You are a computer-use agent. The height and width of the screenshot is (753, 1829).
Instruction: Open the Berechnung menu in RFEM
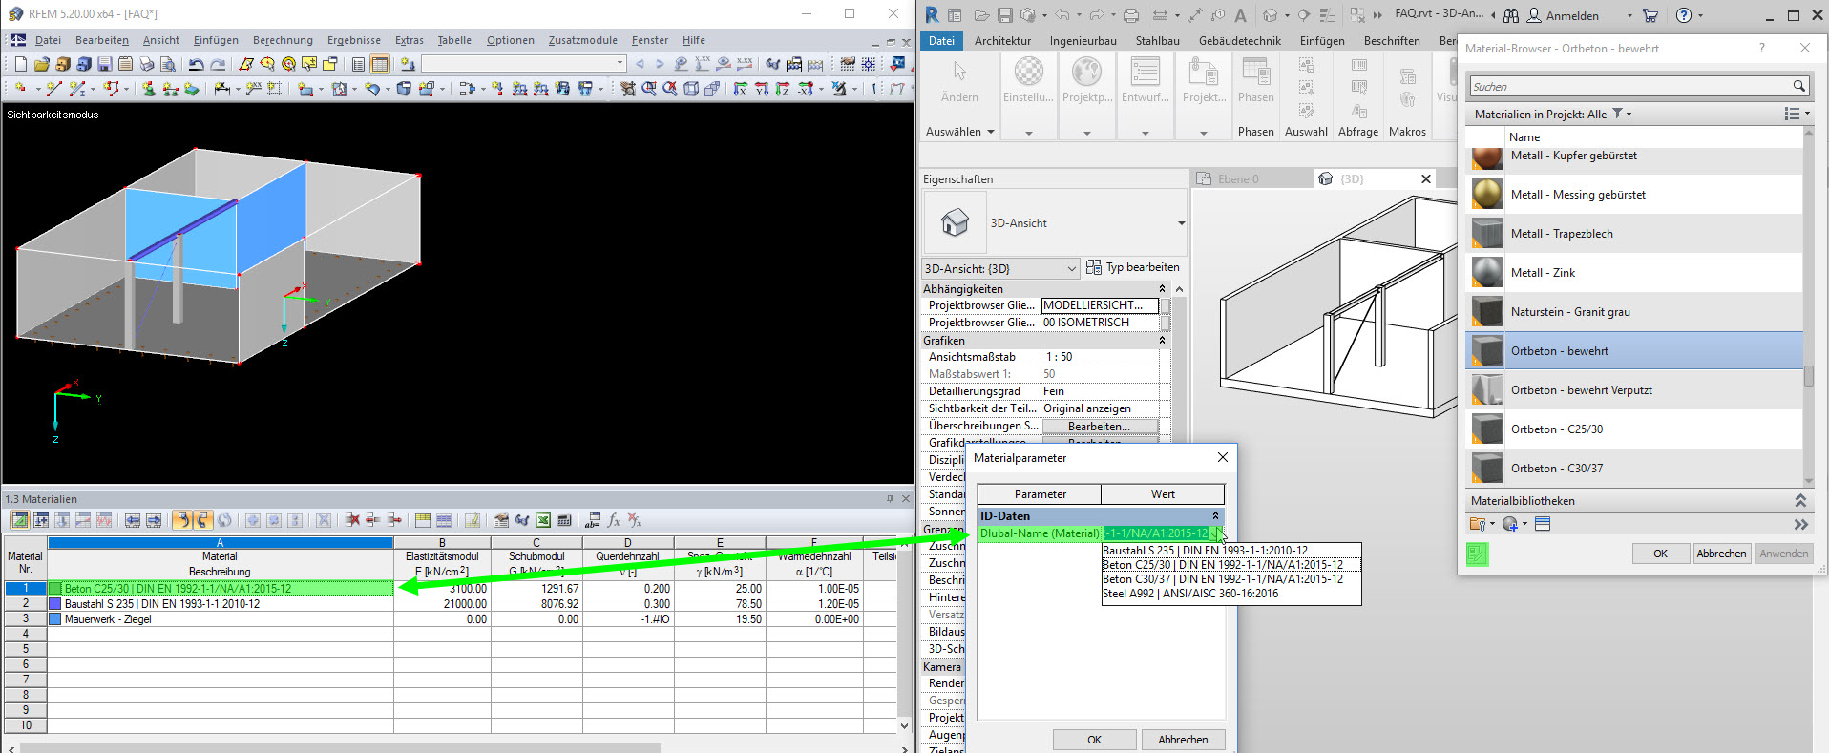283,40
